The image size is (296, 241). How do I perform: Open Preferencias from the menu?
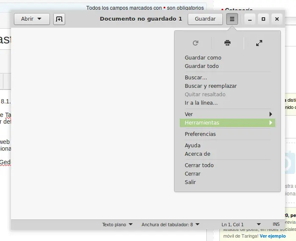coord(227,134)
